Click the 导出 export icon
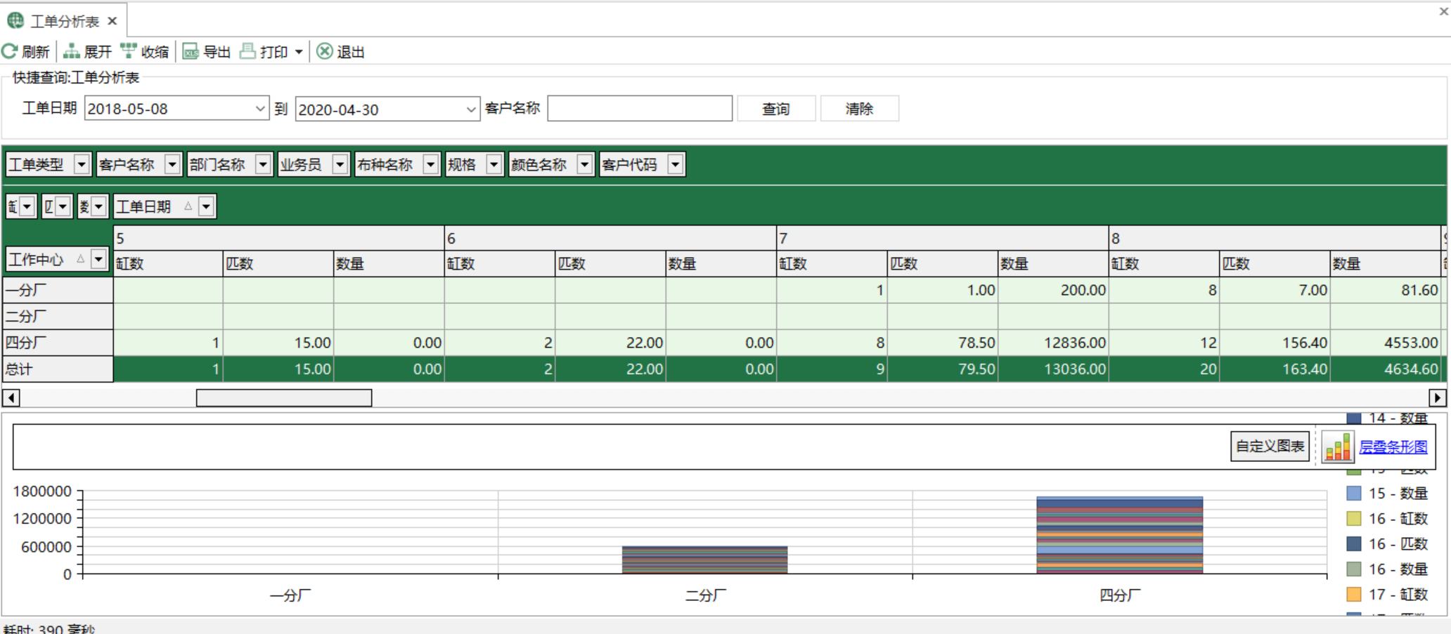 click(x=191, y=51)
